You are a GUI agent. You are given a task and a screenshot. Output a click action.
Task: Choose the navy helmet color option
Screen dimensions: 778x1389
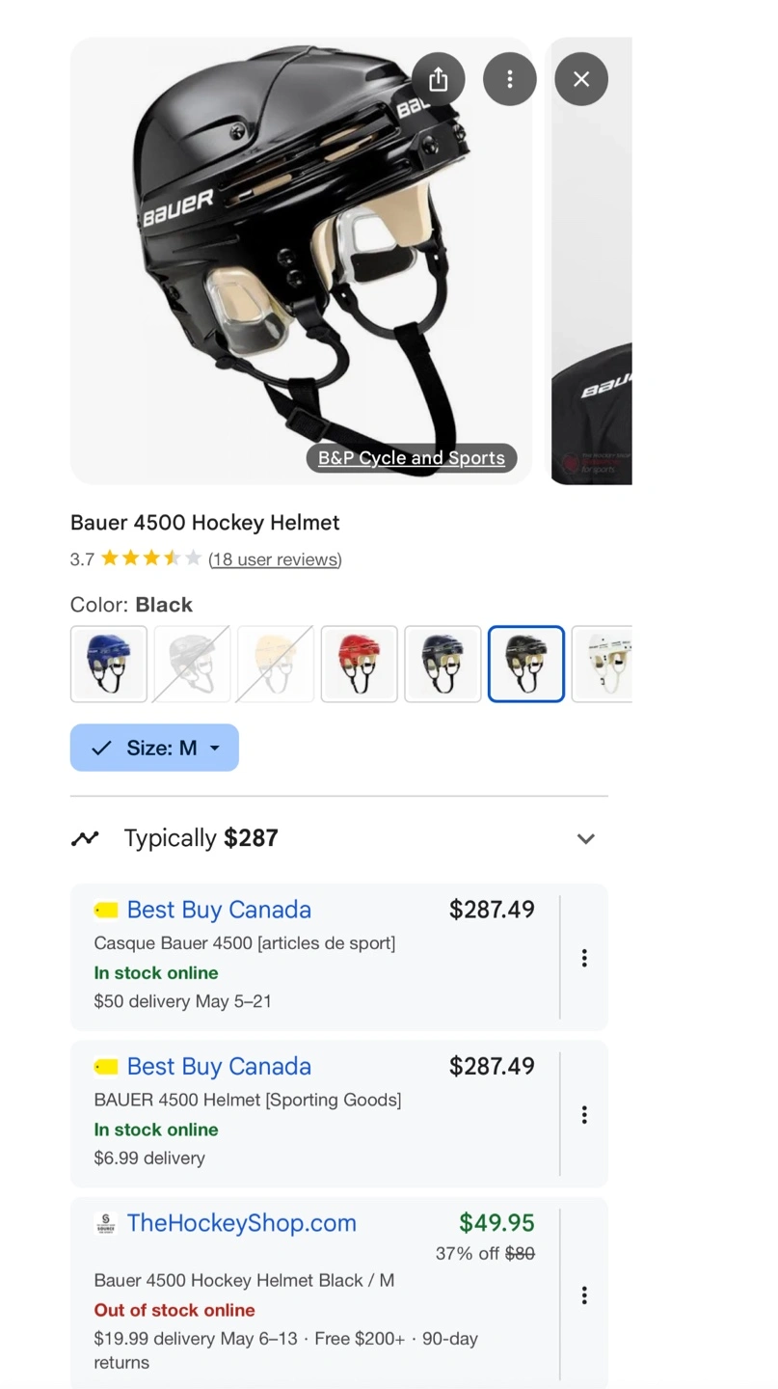click(443, 664)
